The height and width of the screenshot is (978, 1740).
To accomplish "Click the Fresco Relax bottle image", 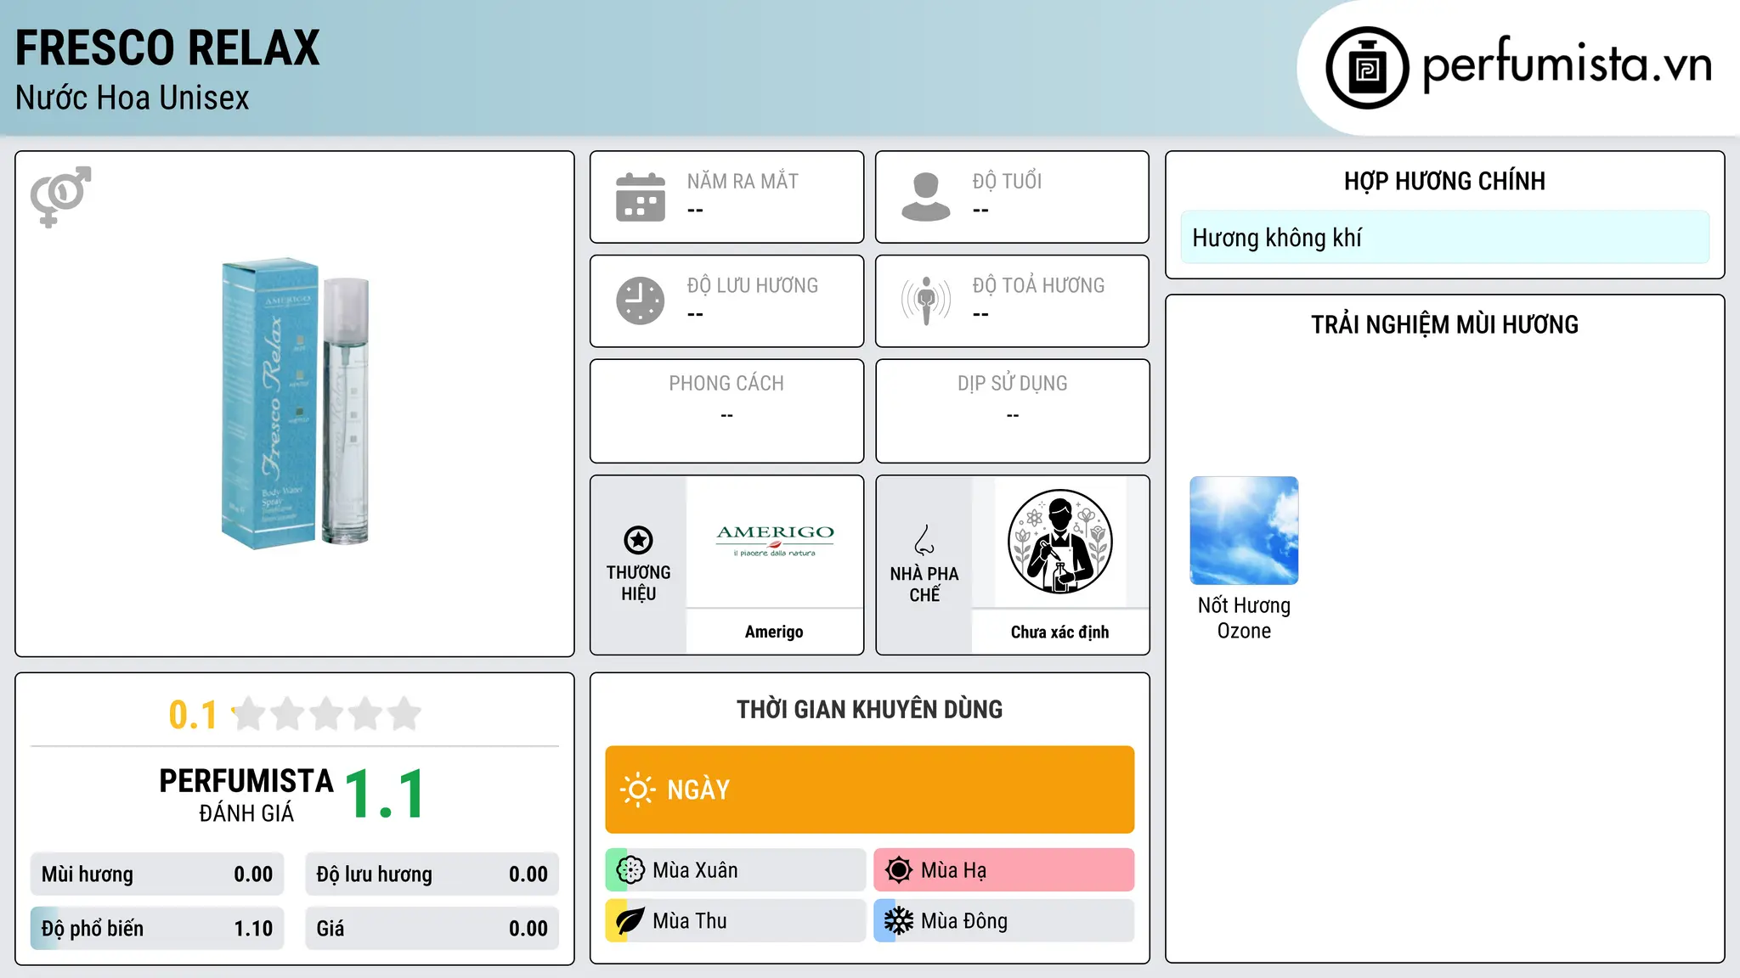I will 295,403.
